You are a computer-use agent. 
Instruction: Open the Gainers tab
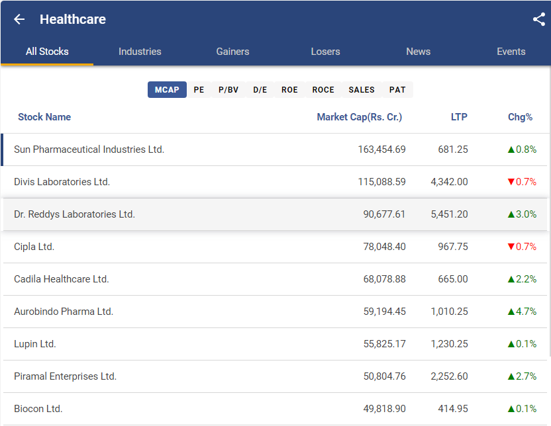click(232, 52)
